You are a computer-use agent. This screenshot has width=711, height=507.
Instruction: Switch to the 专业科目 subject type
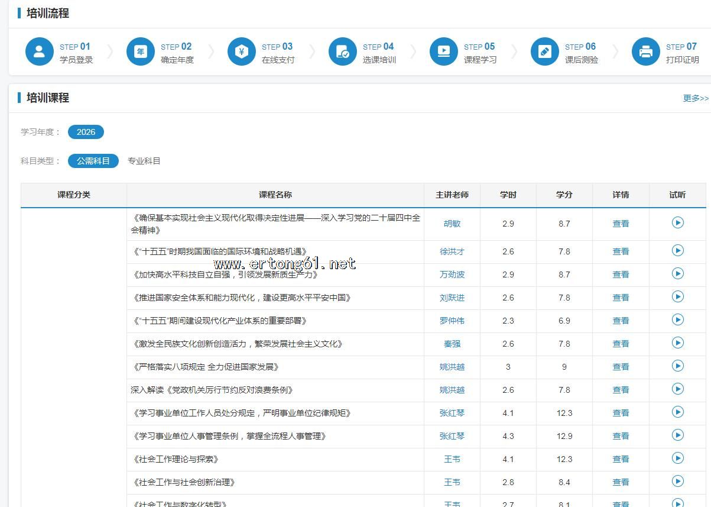pyautogui.click(x=144, y=161)
